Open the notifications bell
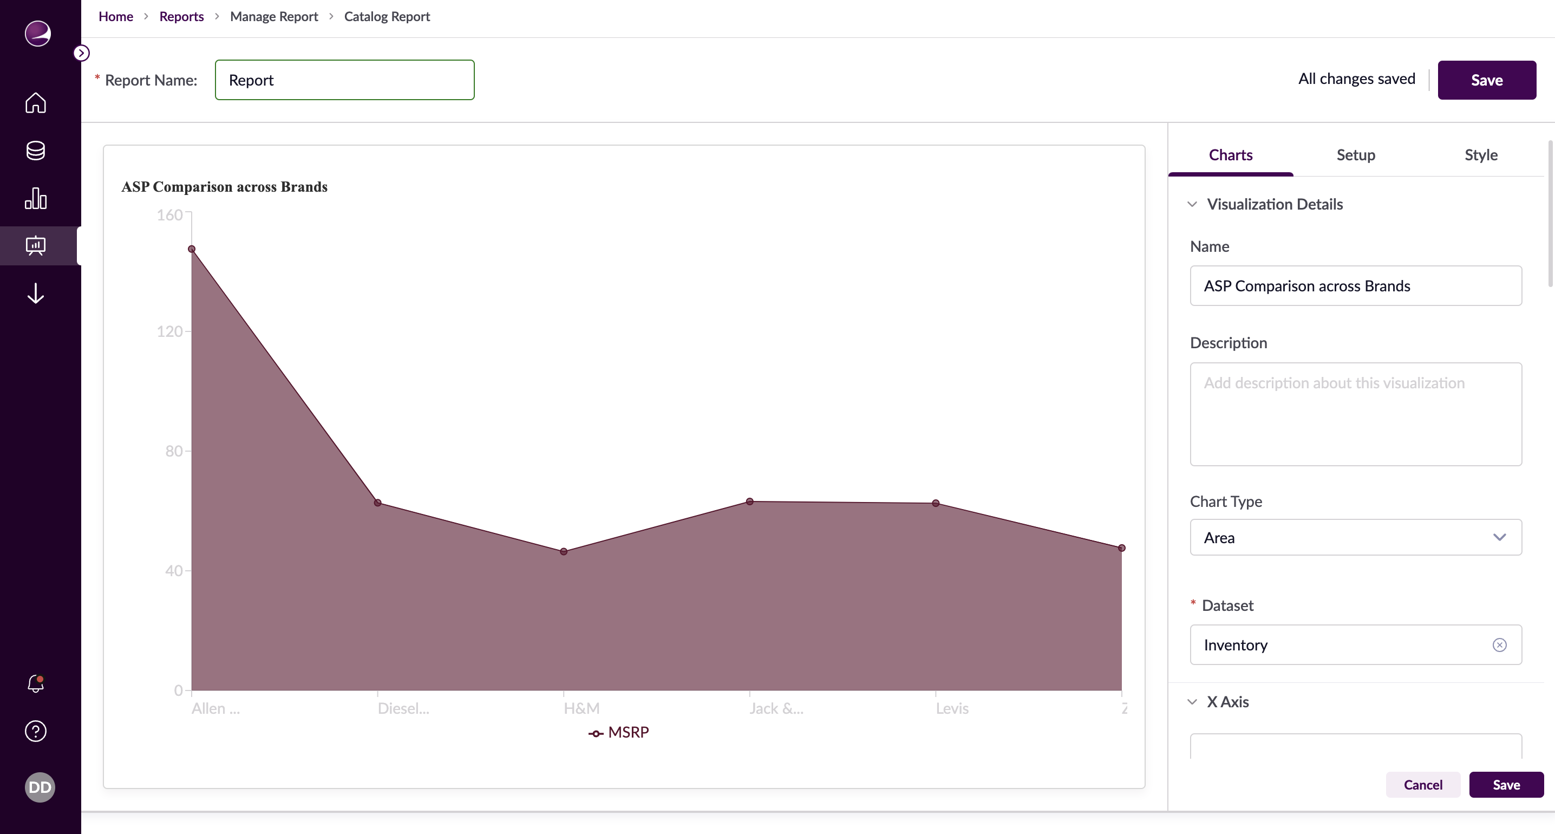Image resolution: width=1555 pixels, height=834 pixels. 36,683
